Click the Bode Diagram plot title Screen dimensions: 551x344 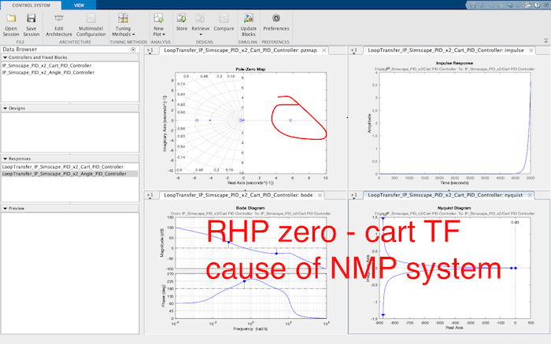tap(250, 208)
